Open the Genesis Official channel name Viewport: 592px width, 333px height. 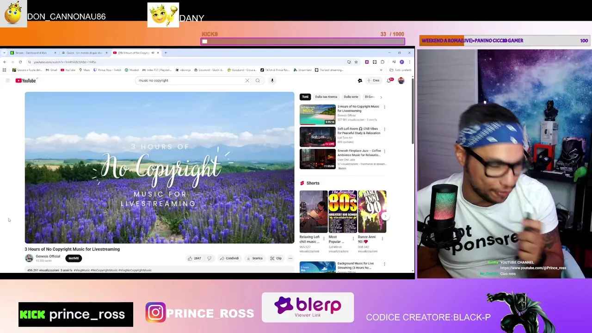pyautogui.click(x=48, y=256)
